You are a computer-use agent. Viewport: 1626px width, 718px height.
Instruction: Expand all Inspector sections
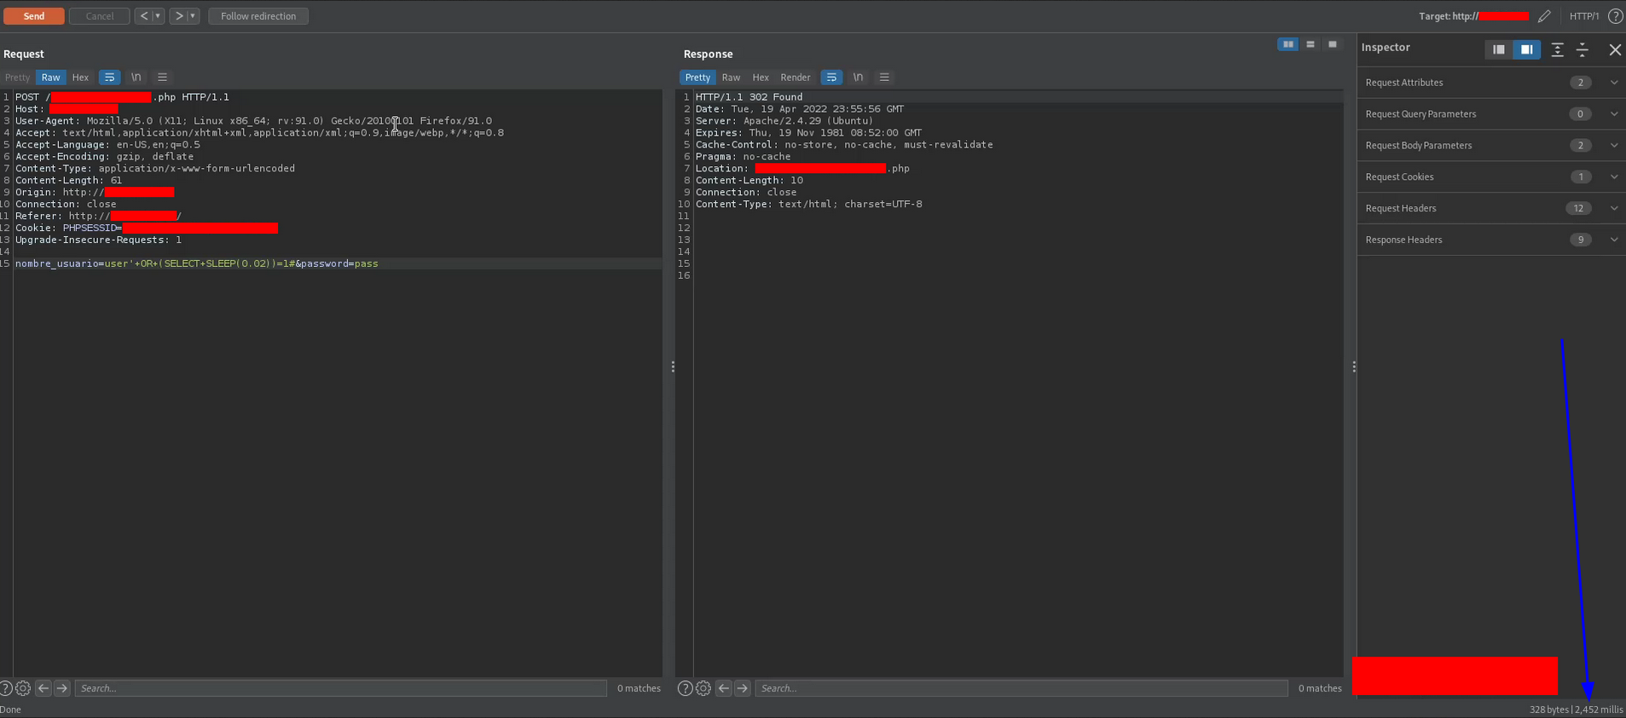tap(1557, 49)
